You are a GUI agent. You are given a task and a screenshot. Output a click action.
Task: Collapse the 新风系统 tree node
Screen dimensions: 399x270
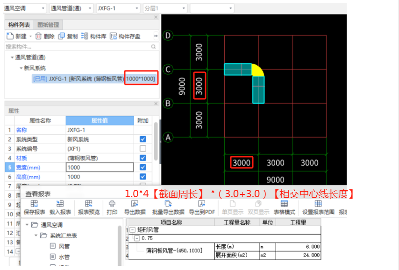21,68
